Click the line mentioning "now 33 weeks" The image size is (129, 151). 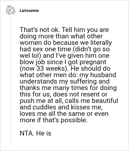point(65,68)
